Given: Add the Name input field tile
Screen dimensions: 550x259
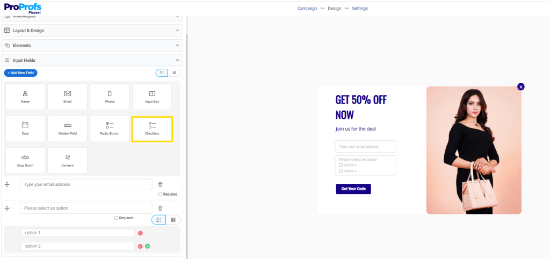Looking at the screenshot, I should 25,97.
